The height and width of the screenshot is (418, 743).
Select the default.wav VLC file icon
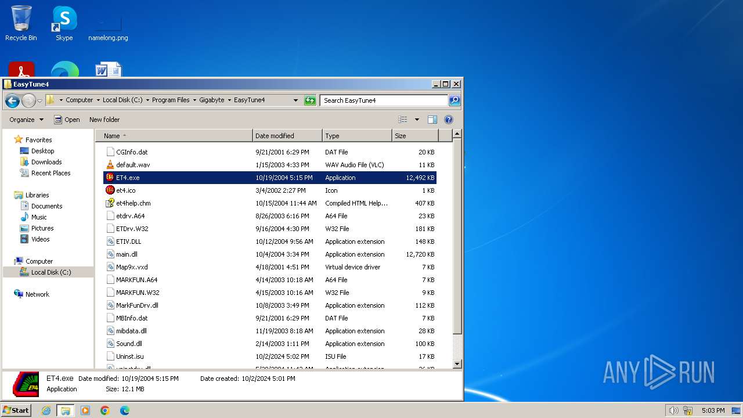click(110, 165)
